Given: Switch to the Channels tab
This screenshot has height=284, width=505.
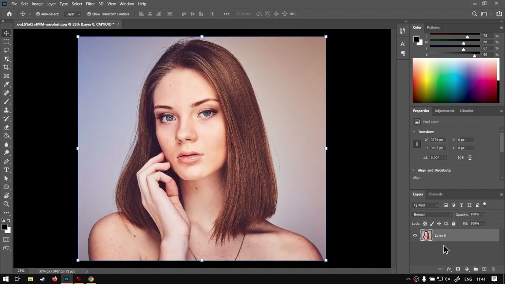Looking at the screenshot, I should point(435,194).
